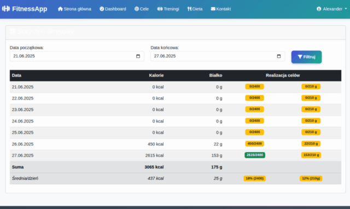Image resolution: width=350 pixels, height=209 pixels.
Task: Click the target icon next to Cele
Action: point(137,9)
